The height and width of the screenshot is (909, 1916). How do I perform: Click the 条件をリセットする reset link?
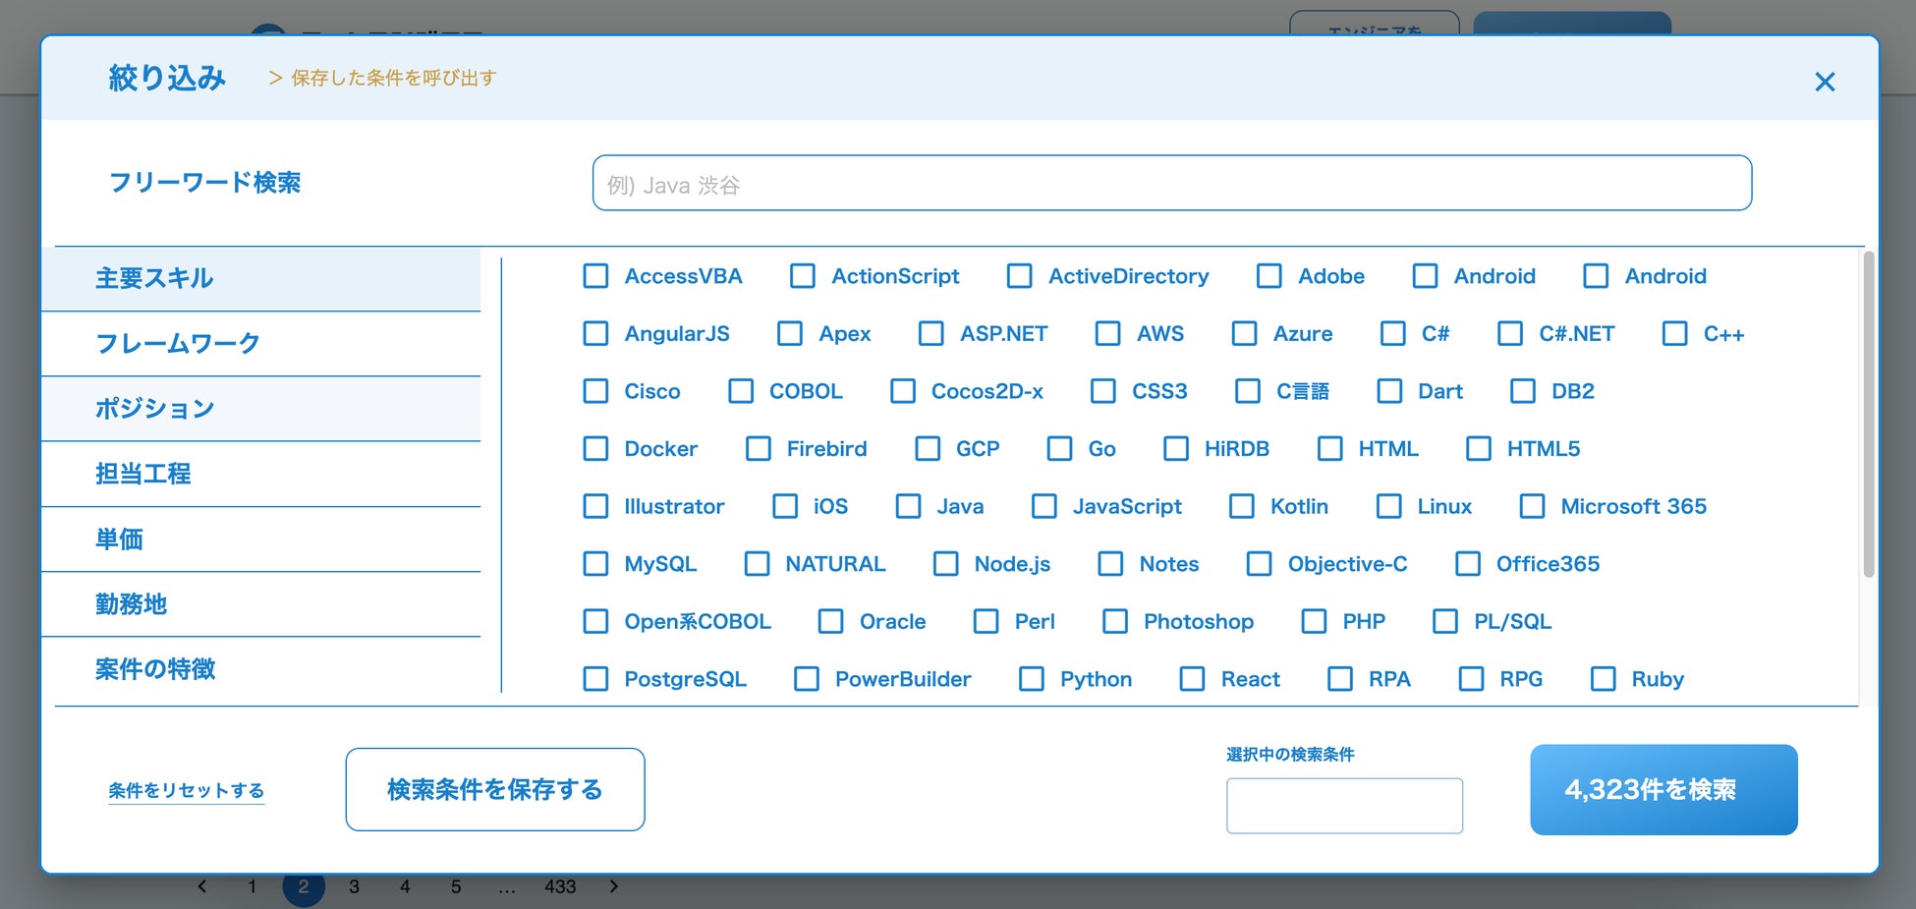click(x=186, y=790)
